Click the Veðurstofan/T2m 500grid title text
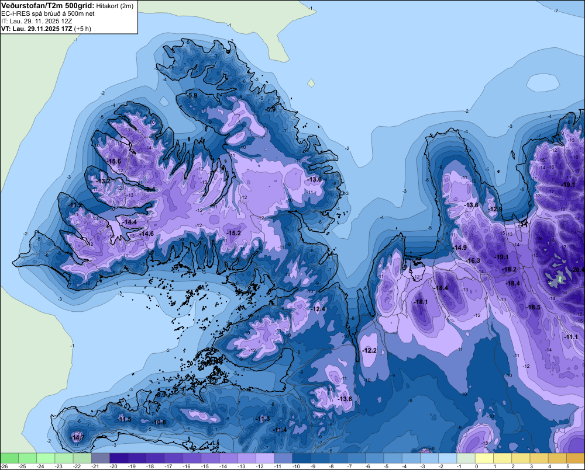The image size is (585, 470). tap(48, 5)
